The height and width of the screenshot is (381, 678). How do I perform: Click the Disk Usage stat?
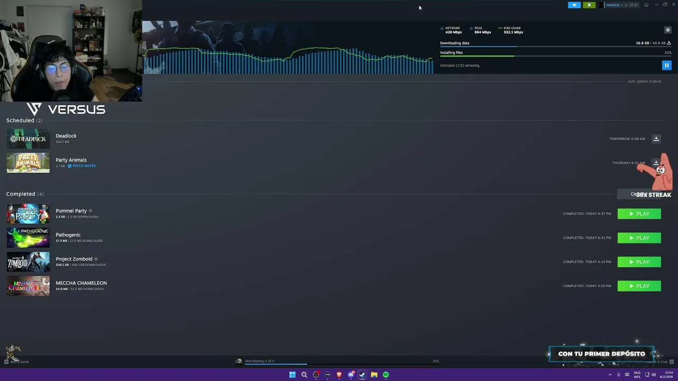(x=511, y=30)
